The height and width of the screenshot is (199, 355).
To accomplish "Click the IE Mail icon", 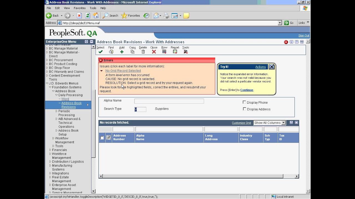I will point(156,15).
